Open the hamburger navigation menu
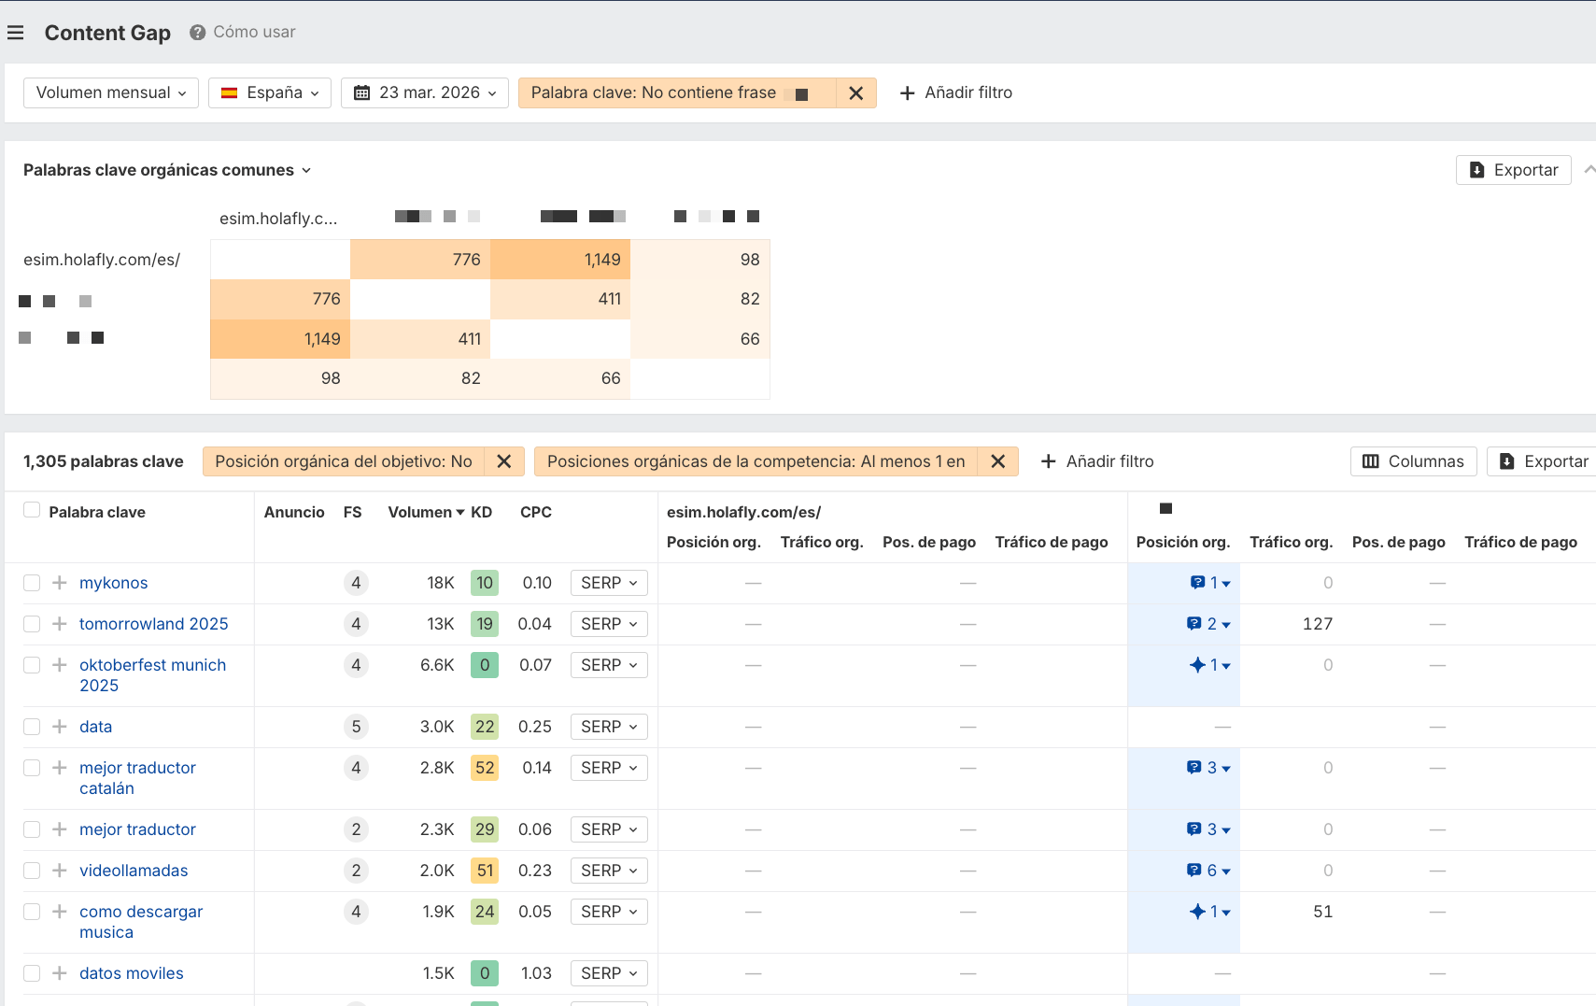Image resolution: width=1596 pixels, height=1006 pixels. [x=15, y=32]
